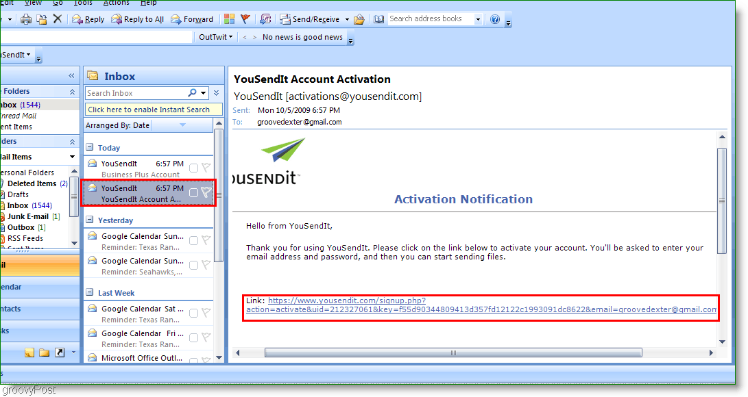Collapse the Today message group

click(90, 148)
